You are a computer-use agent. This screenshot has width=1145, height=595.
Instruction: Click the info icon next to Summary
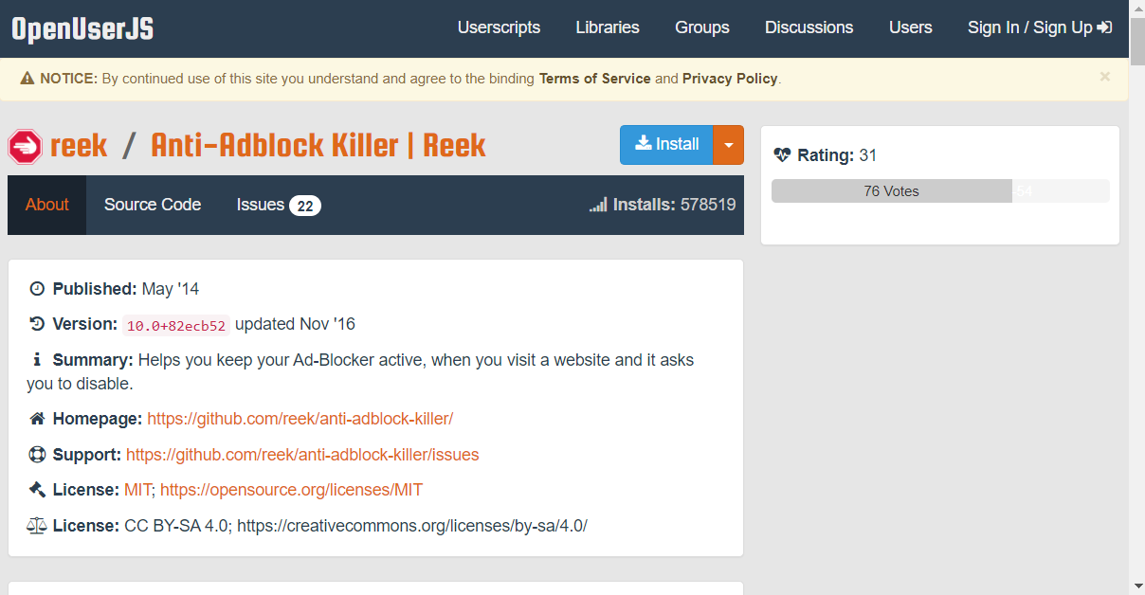click(37, 360)
